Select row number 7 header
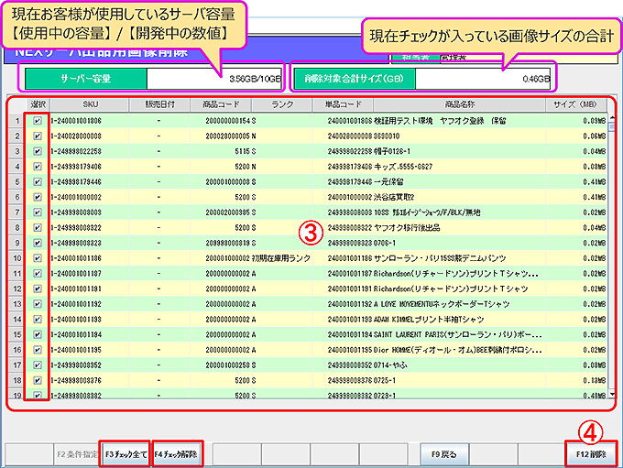 [x=16, y=212]
